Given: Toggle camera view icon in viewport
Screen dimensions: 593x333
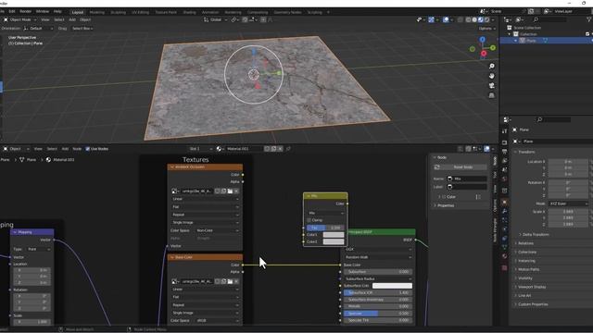Looking at the screenshot, I should (x=492, y=86).
